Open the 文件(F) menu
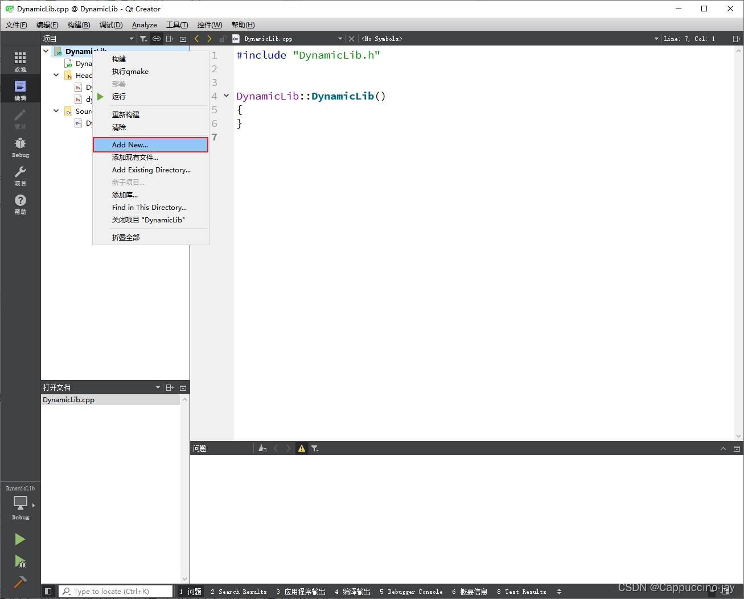The height and width of the screenshot is (599, 744). [x=17, y=24]
